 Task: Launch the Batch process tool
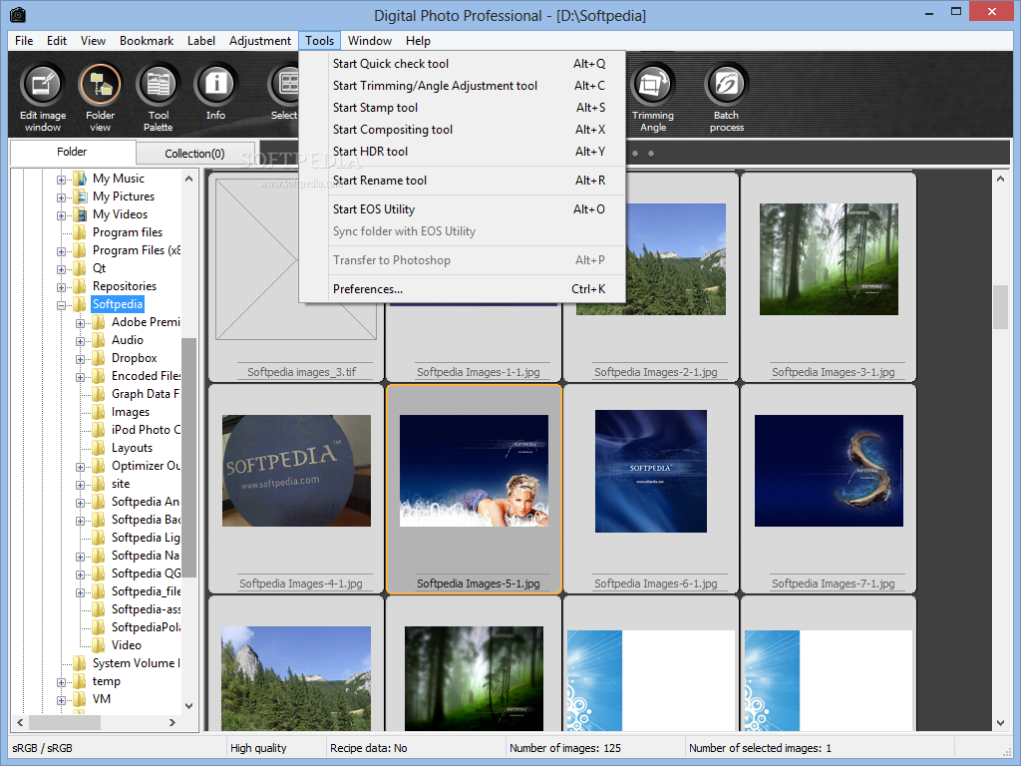(x=726, y=98)
